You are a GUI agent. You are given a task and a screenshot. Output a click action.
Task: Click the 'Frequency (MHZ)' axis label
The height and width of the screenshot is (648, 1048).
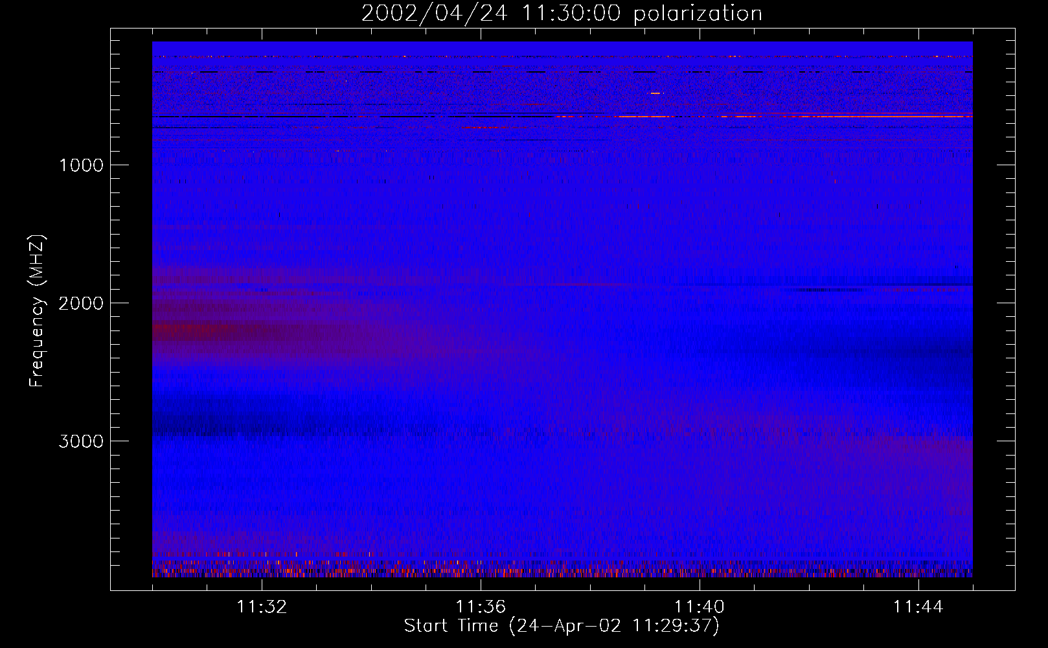pyautogui.click(x=38, y=311)
